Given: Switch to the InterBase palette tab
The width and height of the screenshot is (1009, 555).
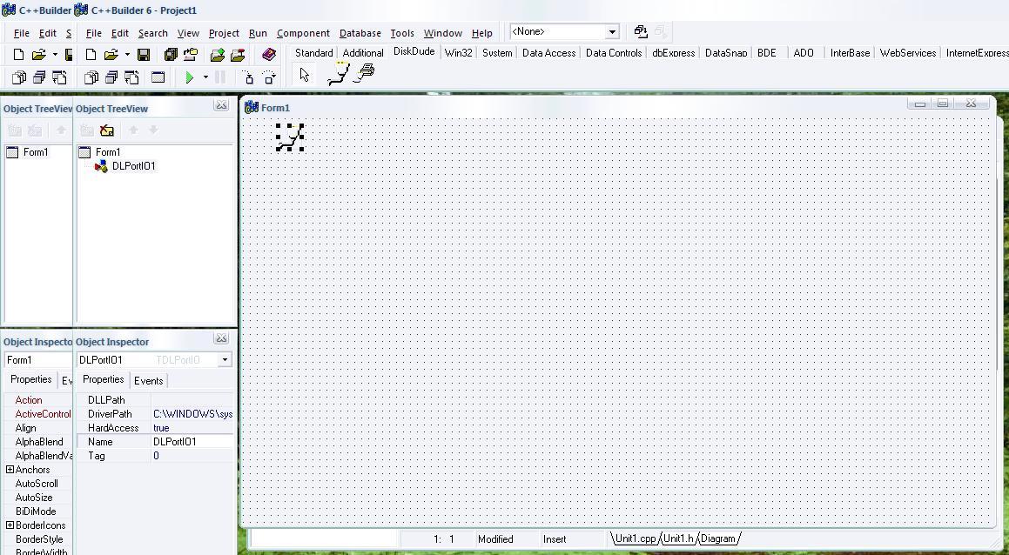Looking at the screenshot, I should click(x=850, y=53).
